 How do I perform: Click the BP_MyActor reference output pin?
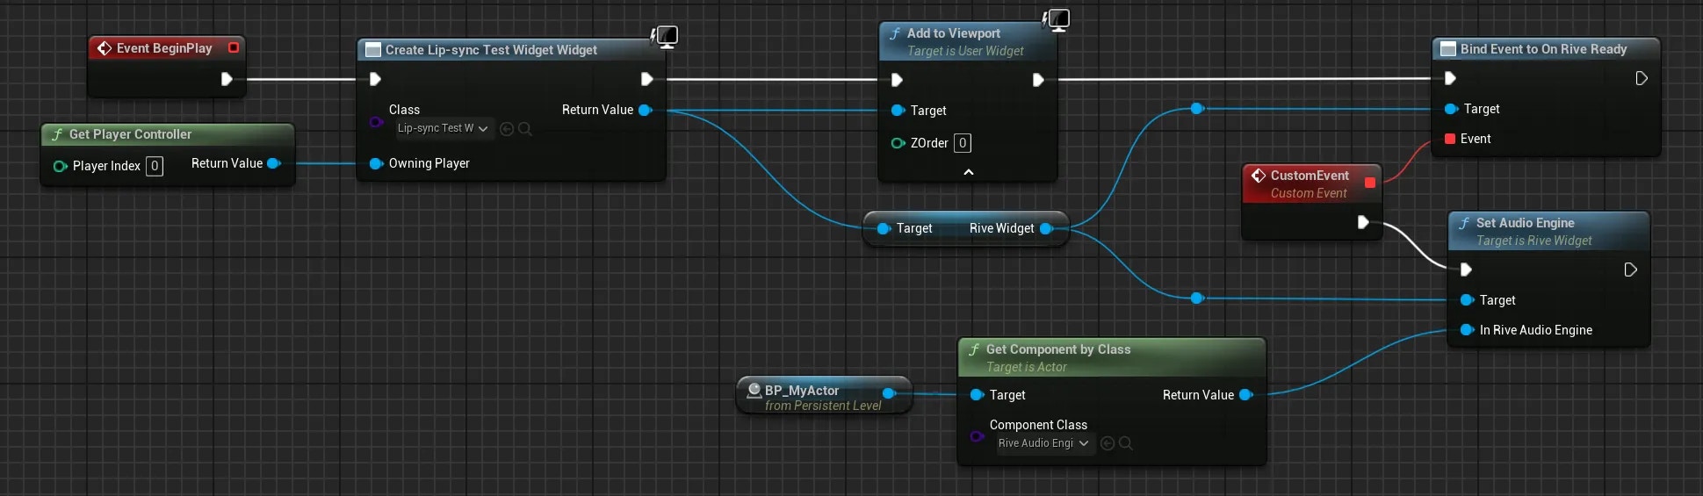pyautogui.click(x=889, y=393)
